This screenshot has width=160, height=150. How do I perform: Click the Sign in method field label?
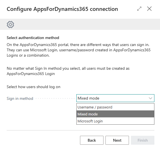click(20, 98)
